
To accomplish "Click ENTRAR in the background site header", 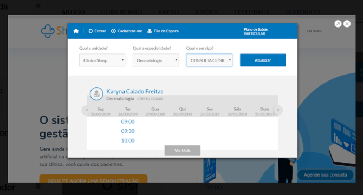I will (x=314, y=31).
